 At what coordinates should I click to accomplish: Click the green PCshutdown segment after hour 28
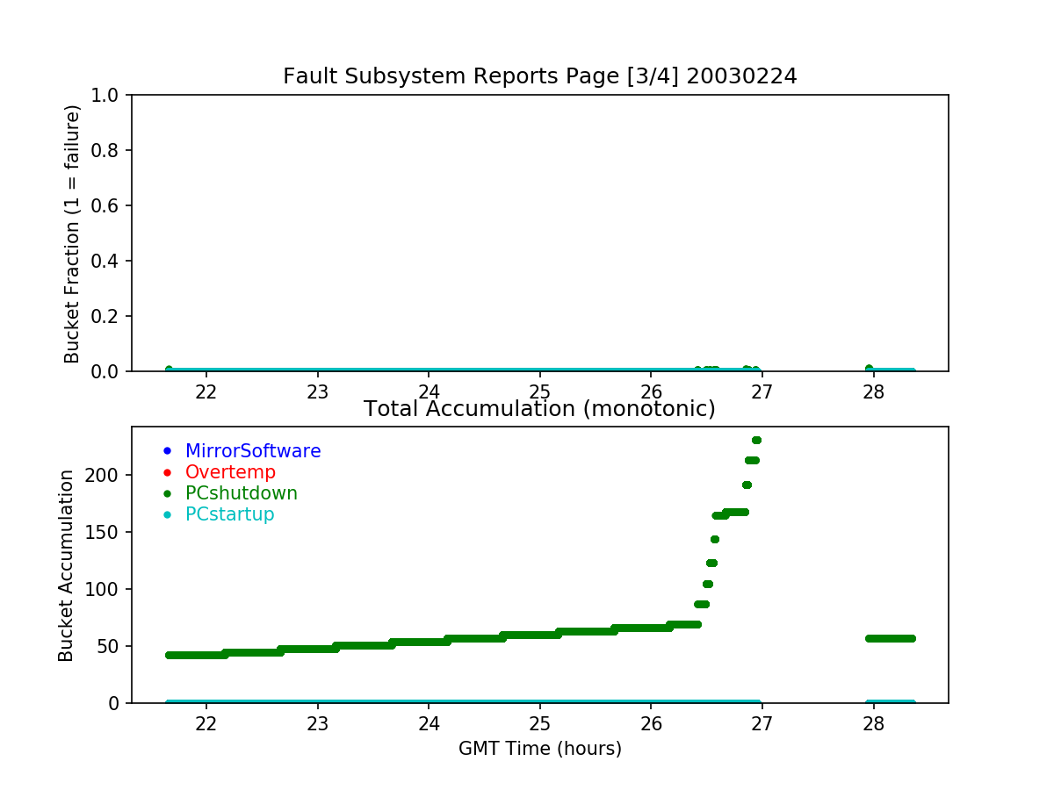click(x=891, y=638)
